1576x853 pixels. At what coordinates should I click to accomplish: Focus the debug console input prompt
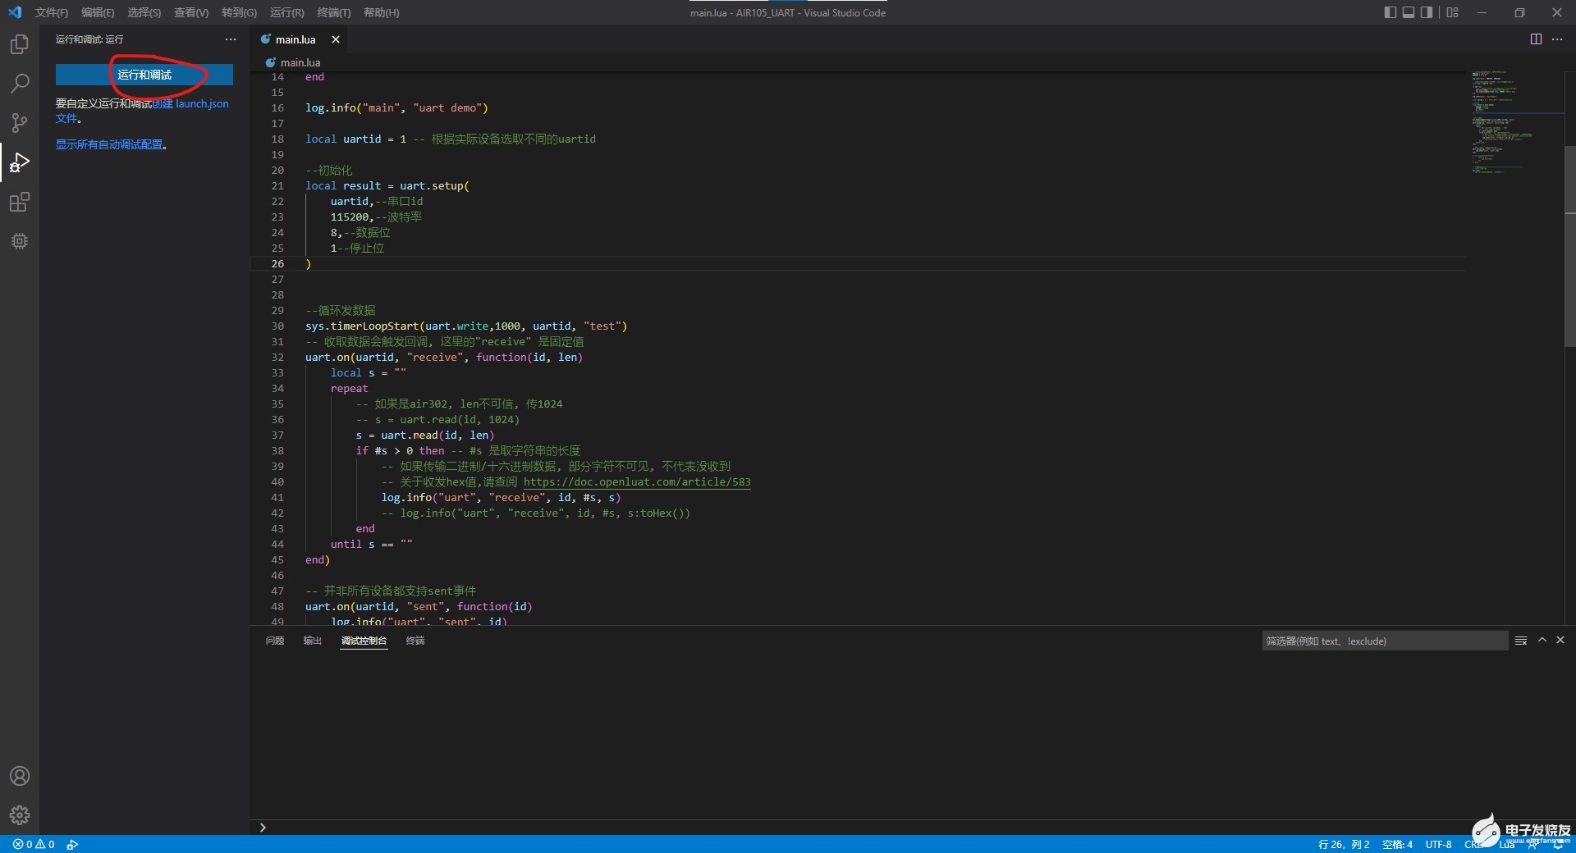911,827
